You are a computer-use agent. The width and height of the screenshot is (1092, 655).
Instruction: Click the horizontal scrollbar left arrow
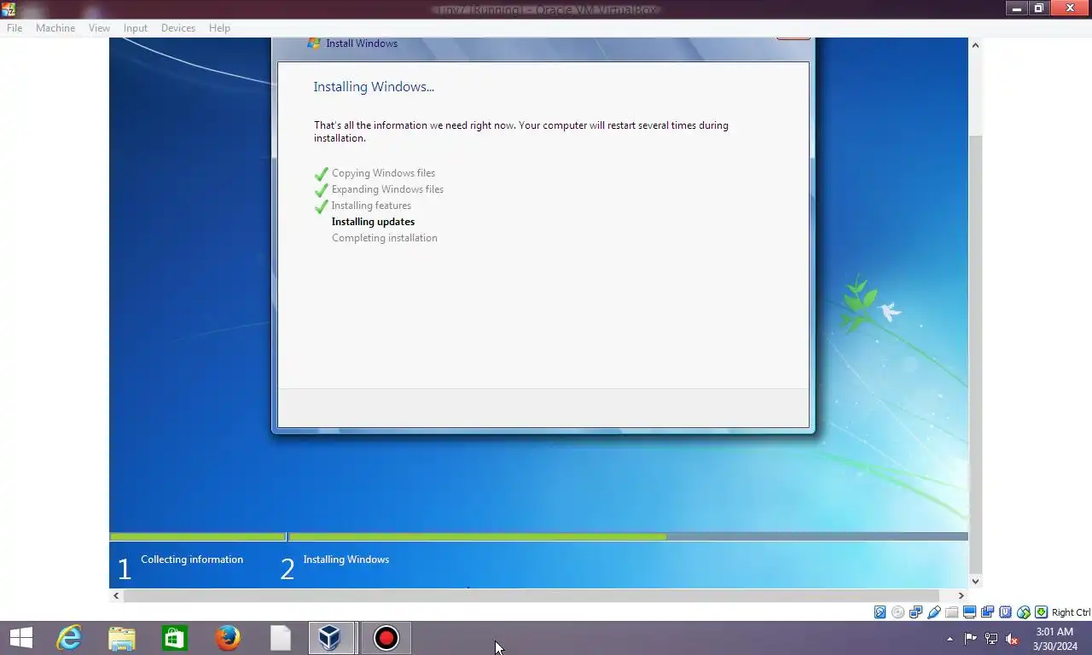coord(116,595)
